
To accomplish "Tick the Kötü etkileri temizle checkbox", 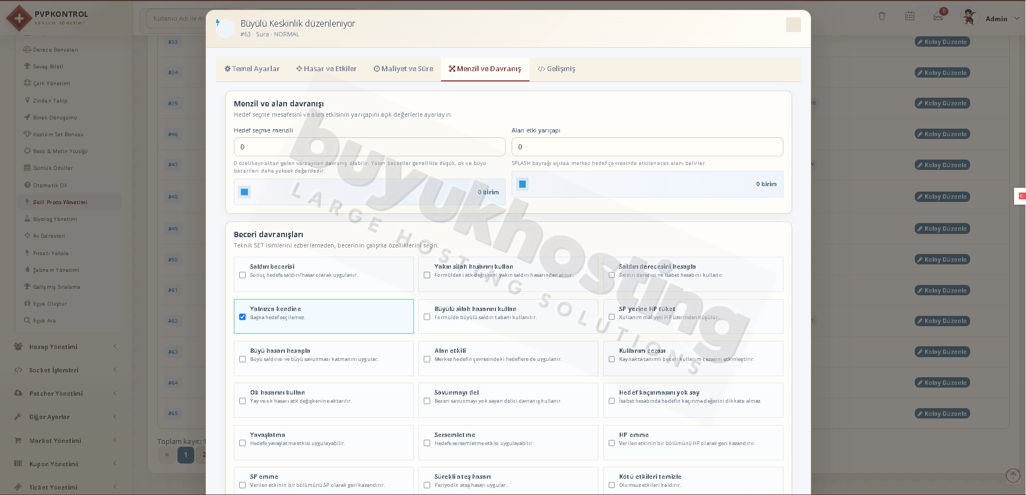I will pos(611,485).
